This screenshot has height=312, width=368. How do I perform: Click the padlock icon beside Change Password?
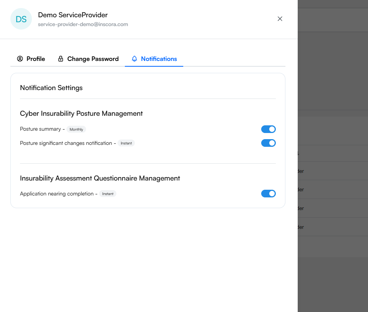tap(60, 59)
